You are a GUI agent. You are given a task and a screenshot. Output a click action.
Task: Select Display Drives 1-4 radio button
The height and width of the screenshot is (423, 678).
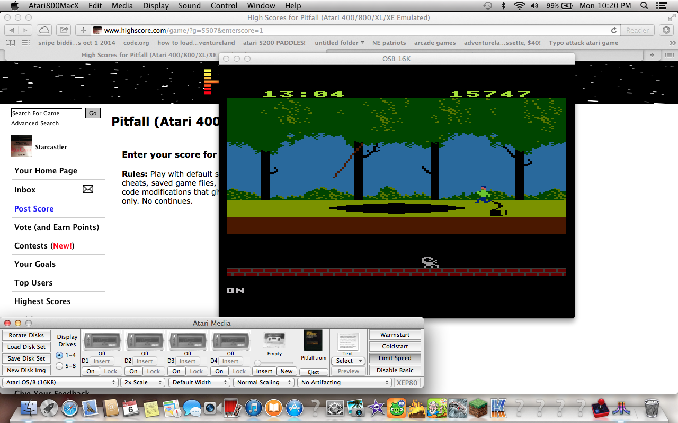click(59, 355)
